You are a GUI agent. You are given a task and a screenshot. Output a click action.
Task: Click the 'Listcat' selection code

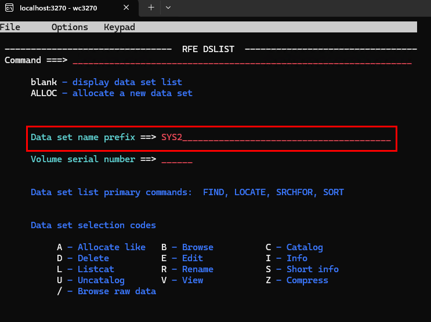(x=96, y=269)
